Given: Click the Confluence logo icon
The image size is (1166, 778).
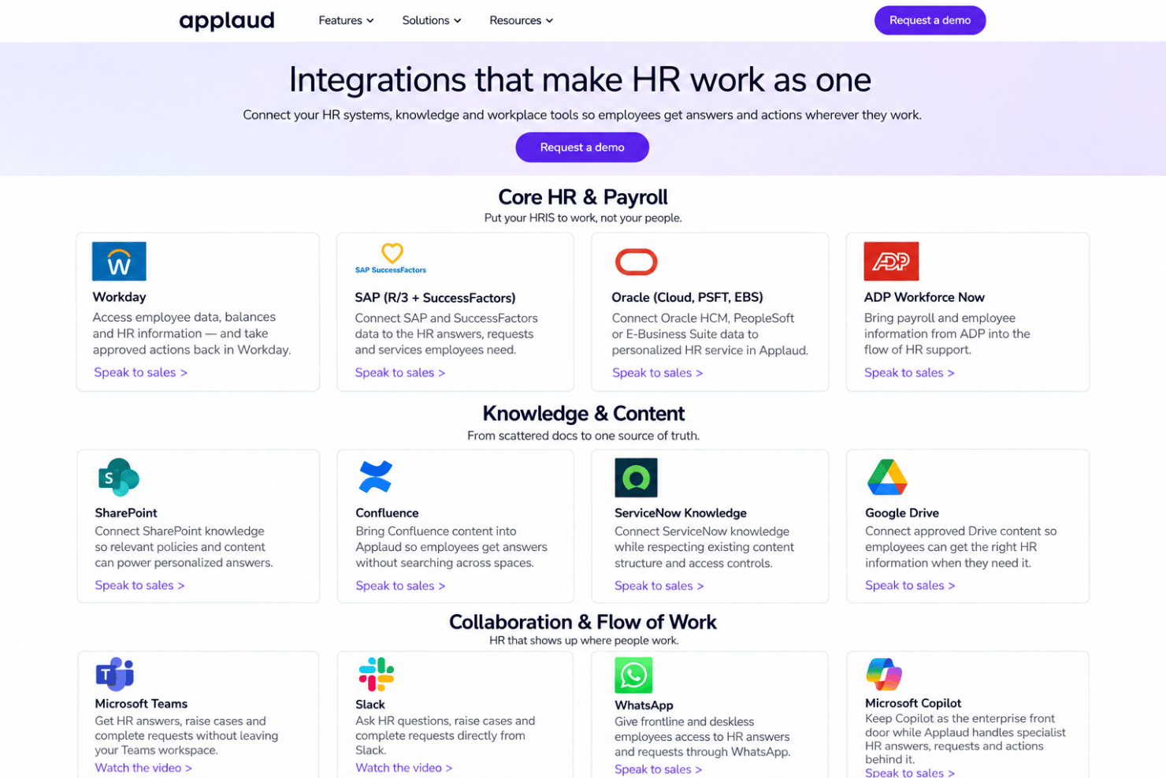Looking at the screenshot, I should coord(375,476).
